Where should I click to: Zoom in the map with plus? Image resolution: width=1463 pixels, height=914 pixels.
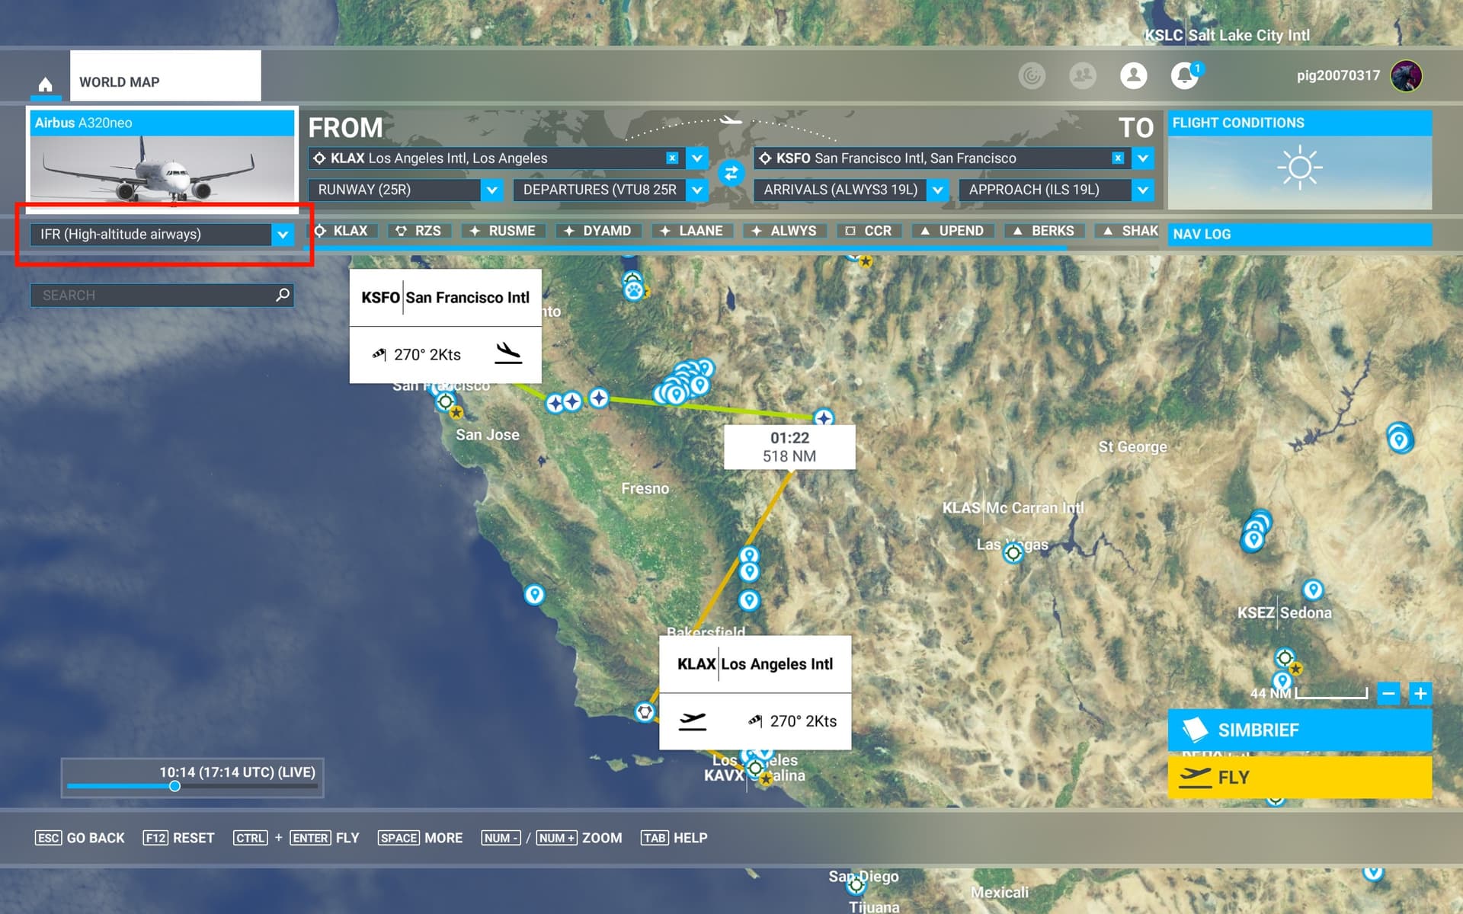(1420, 693)
